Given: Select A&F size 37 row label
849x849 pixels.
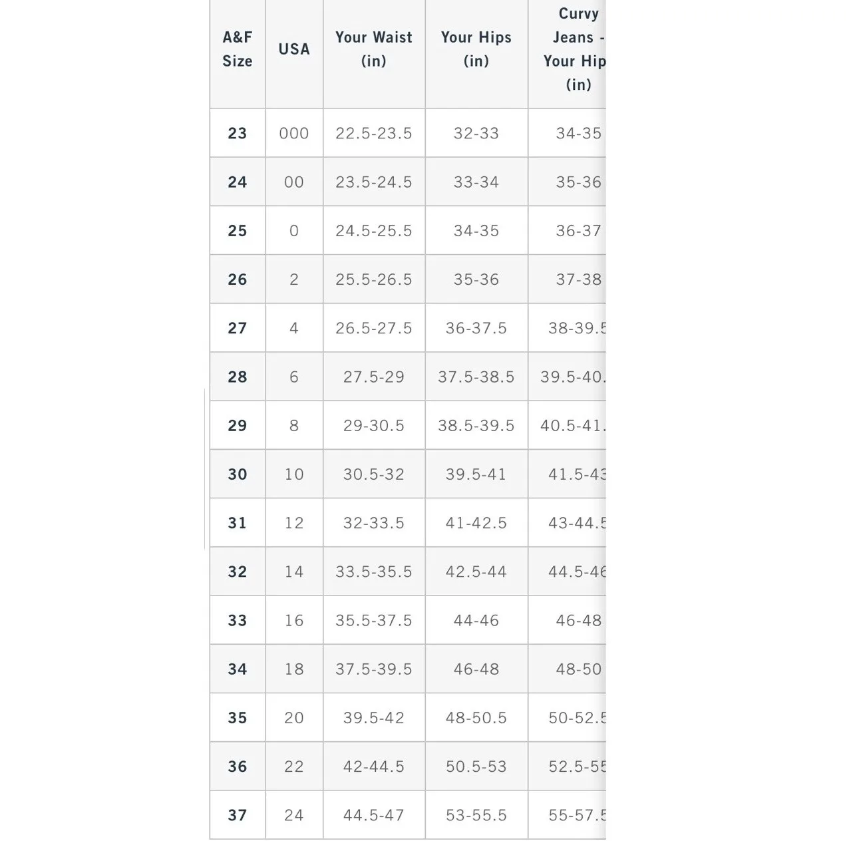Looking at the screenshot, I should (x=238, y=815).
